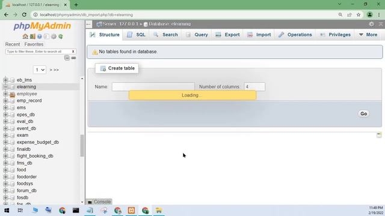The width and height of the screenshot is (385, 216).
Task: Click the Database: elearning breadcrumb link
Action: click(x=170, y=24)
